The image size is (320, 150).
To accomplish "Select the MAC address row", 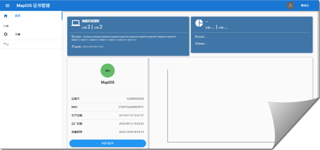I will (107, 107).
